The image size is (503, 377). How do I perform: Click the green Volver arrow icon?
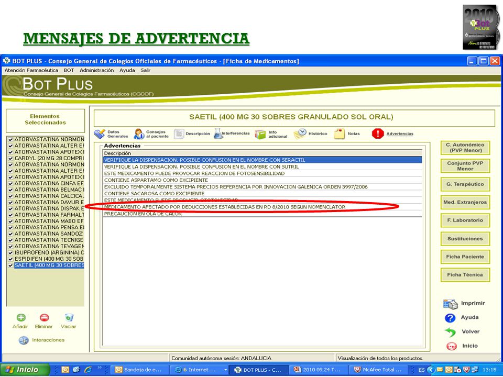(x=450, y=332)
